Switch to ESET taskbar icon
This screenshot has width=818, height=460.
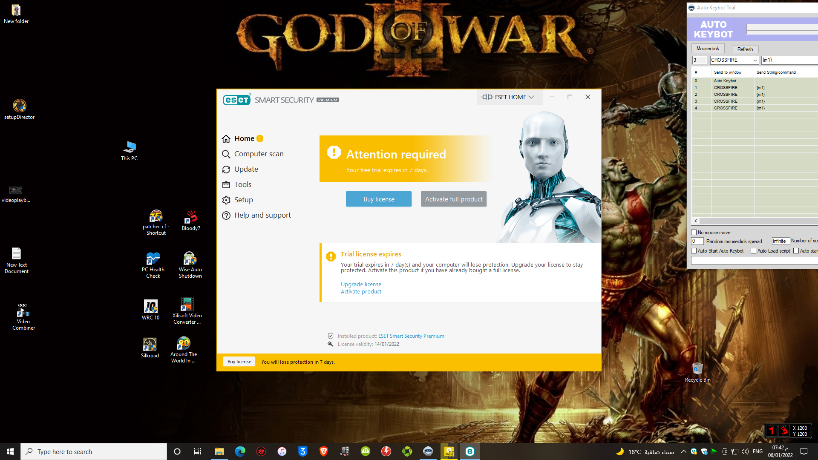point(469,451)
